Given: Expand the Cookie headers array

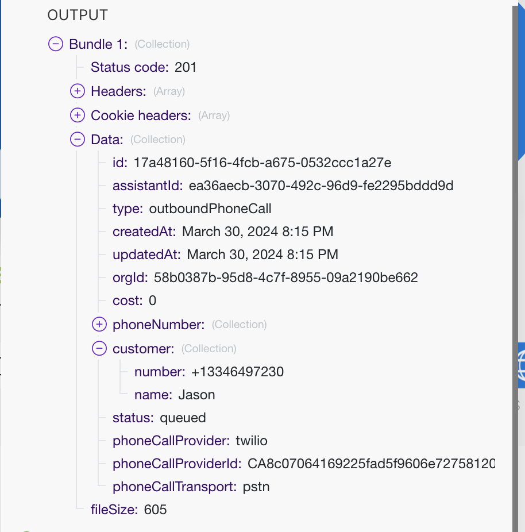Looking at the screenshot, I should click(77, 115).
